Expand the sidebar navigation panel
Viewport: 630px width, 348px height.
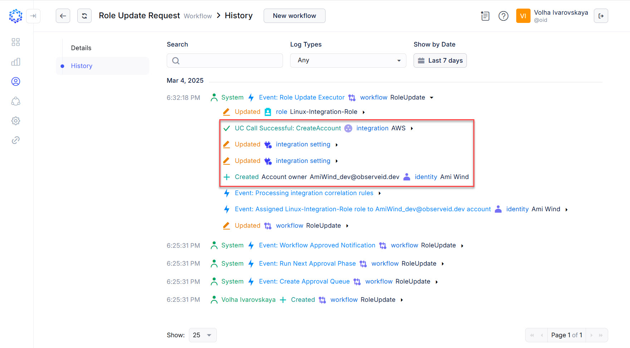pos(33,16)
